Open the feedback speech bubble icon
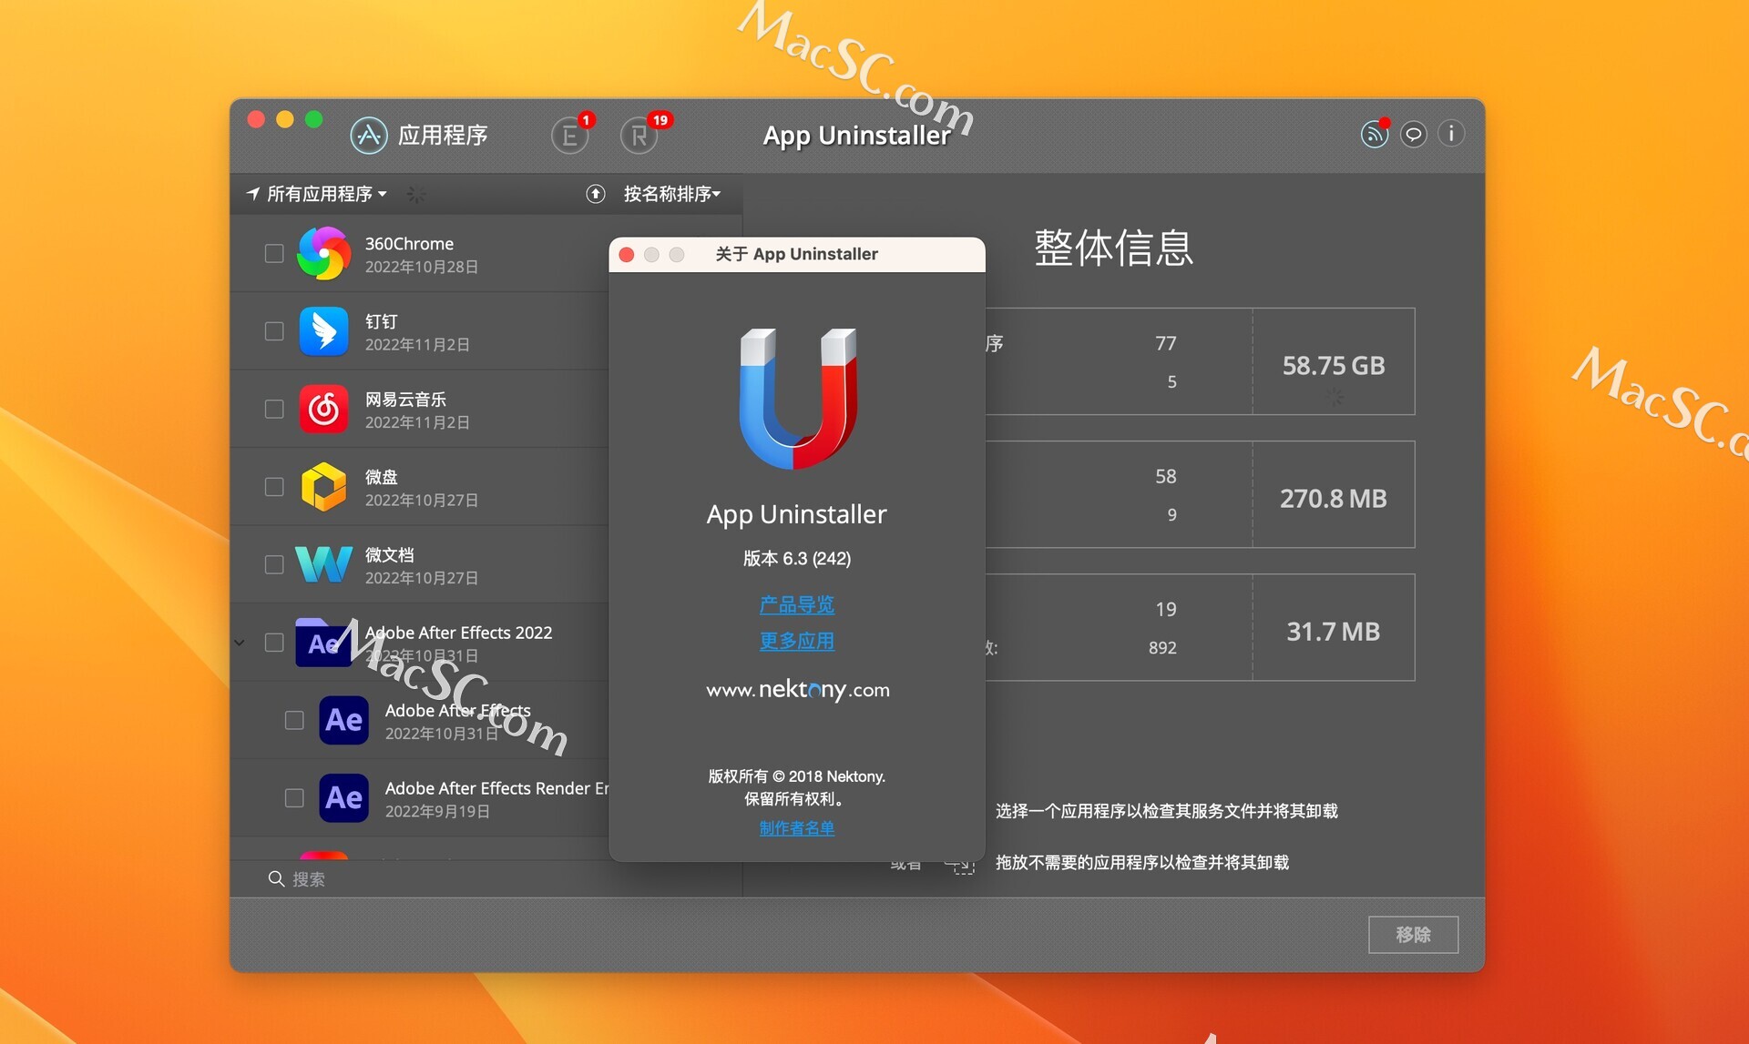The height and width of the screenshot is (1044, 1749). coord(1414,134)
